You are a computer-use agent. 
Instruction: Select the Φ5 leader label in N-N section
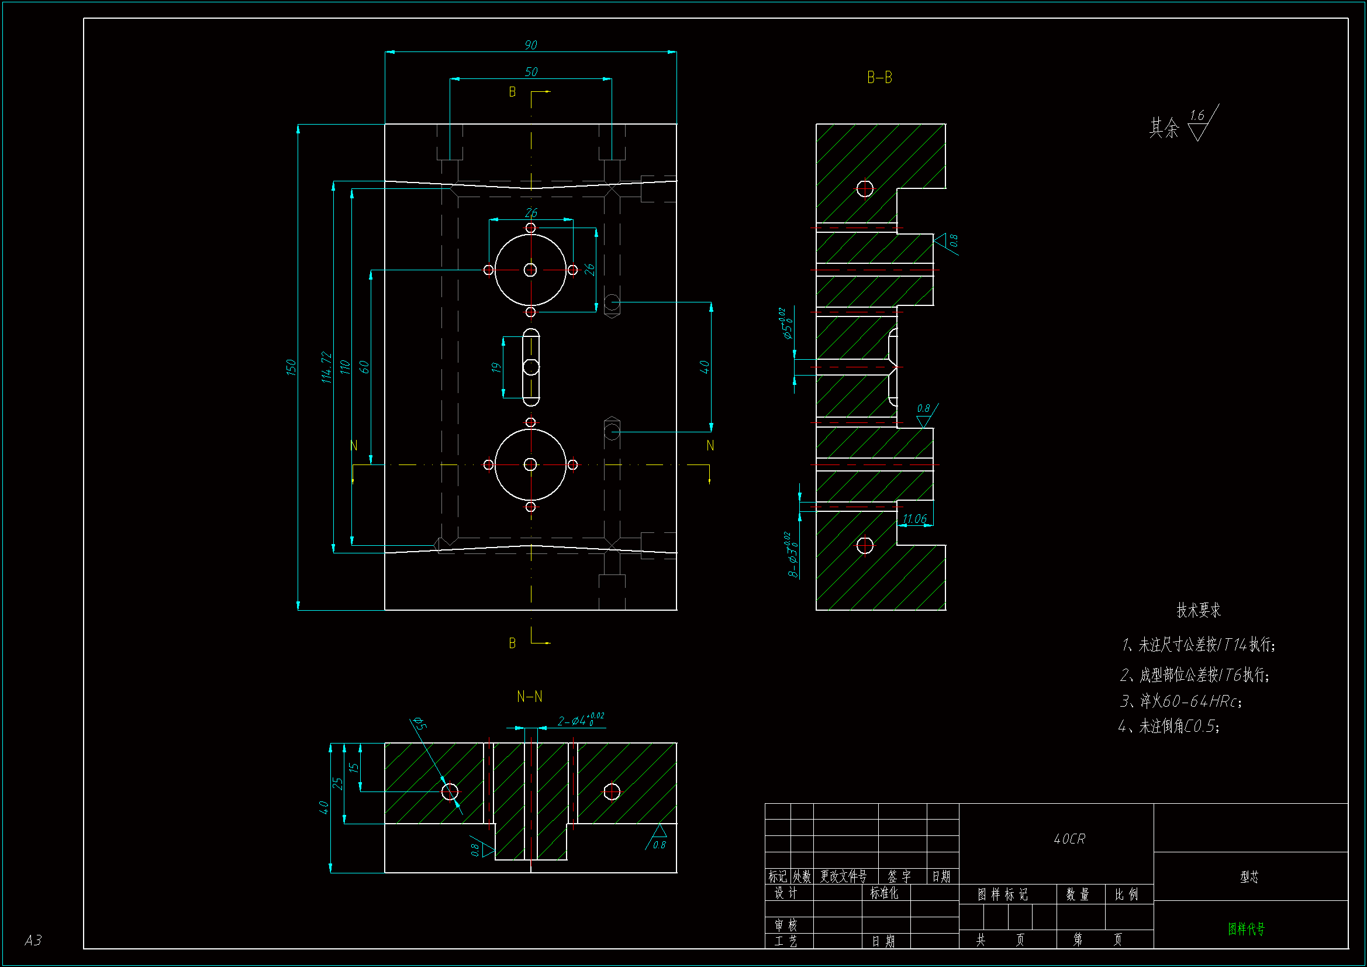pyautogui.click(x=419, y=724)
